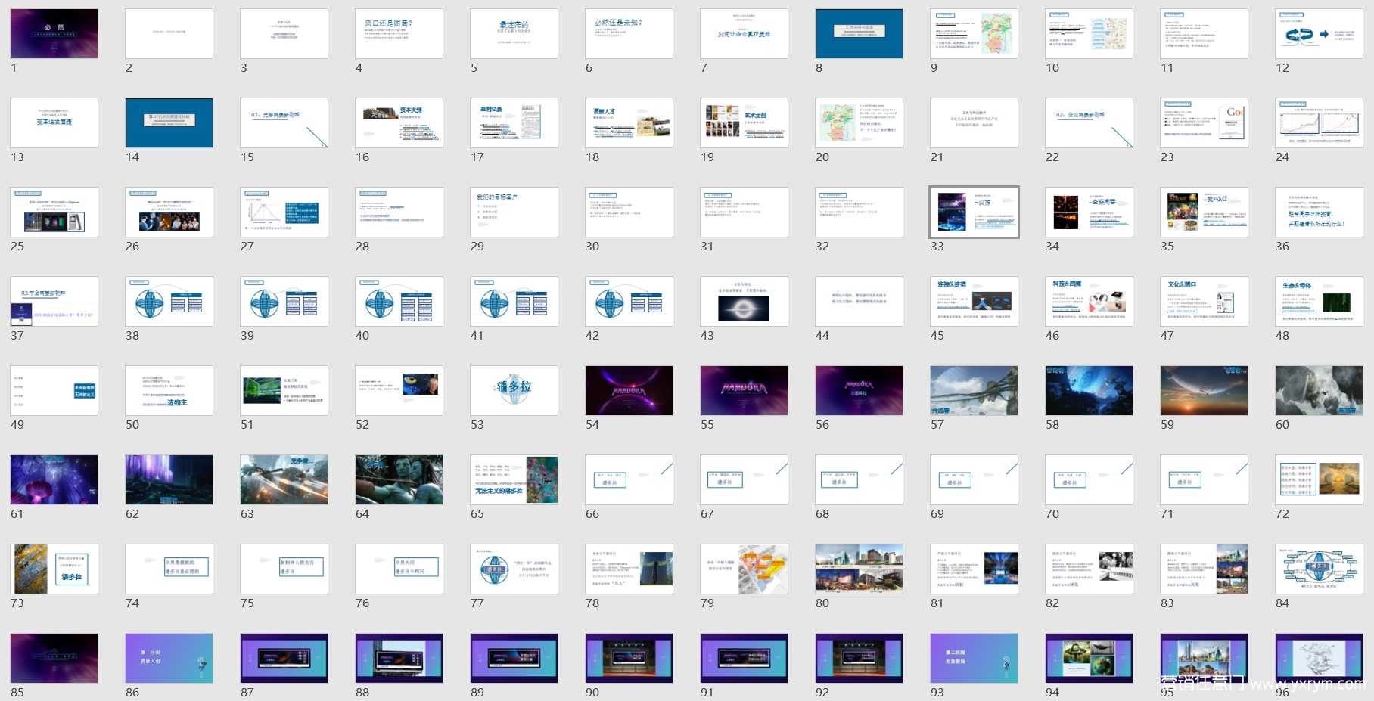Select slide 64 Avatar archer thumbnail
Screen dimensions: 1374x701
coord(399,479)
